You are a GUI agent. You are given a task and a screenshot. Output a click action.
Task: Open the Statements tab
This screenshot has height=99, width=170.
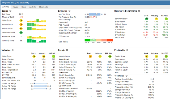[x=43, y=7]
